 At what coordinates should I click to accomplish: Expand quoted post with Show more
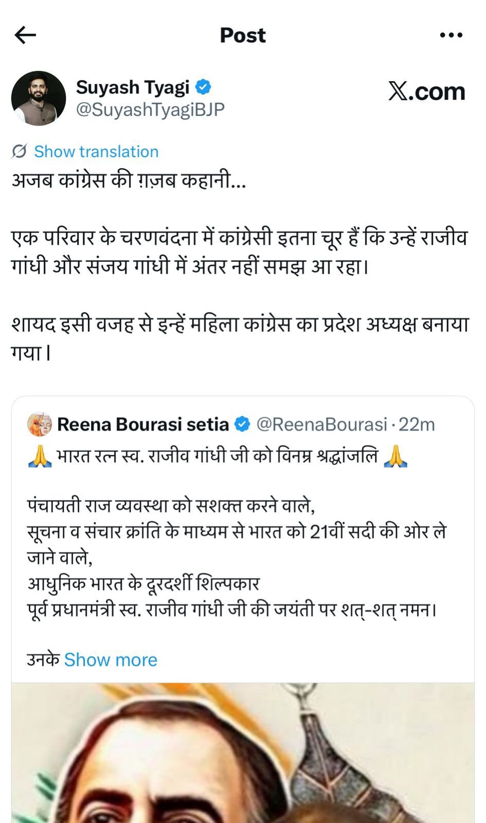point(111,660)
